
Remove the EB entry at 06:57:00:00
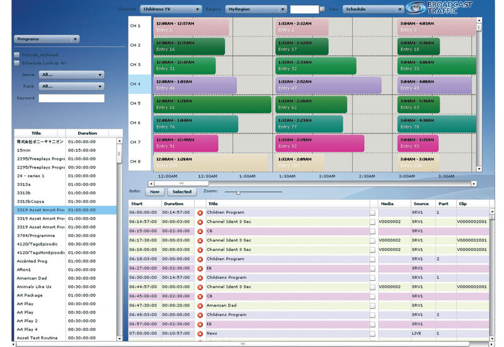(x=200, y=325)
